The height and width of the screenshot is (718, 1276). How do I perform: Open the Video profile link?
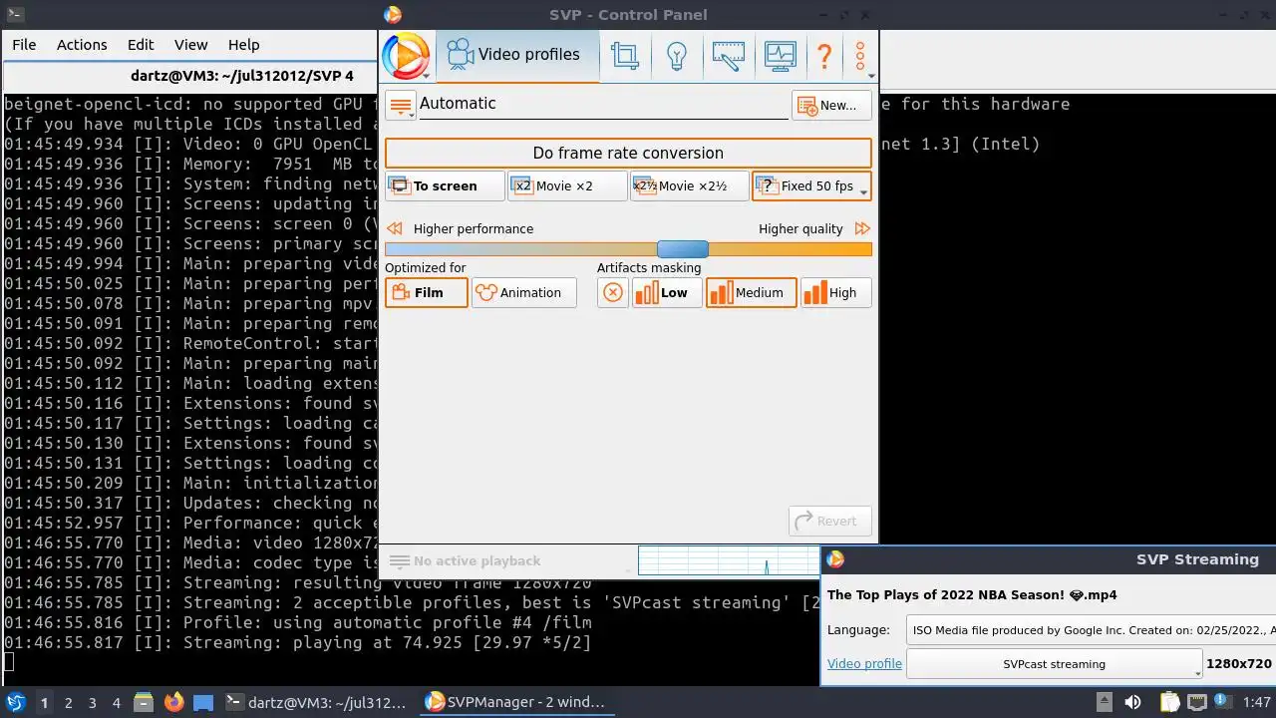click(x=864, y=664)
